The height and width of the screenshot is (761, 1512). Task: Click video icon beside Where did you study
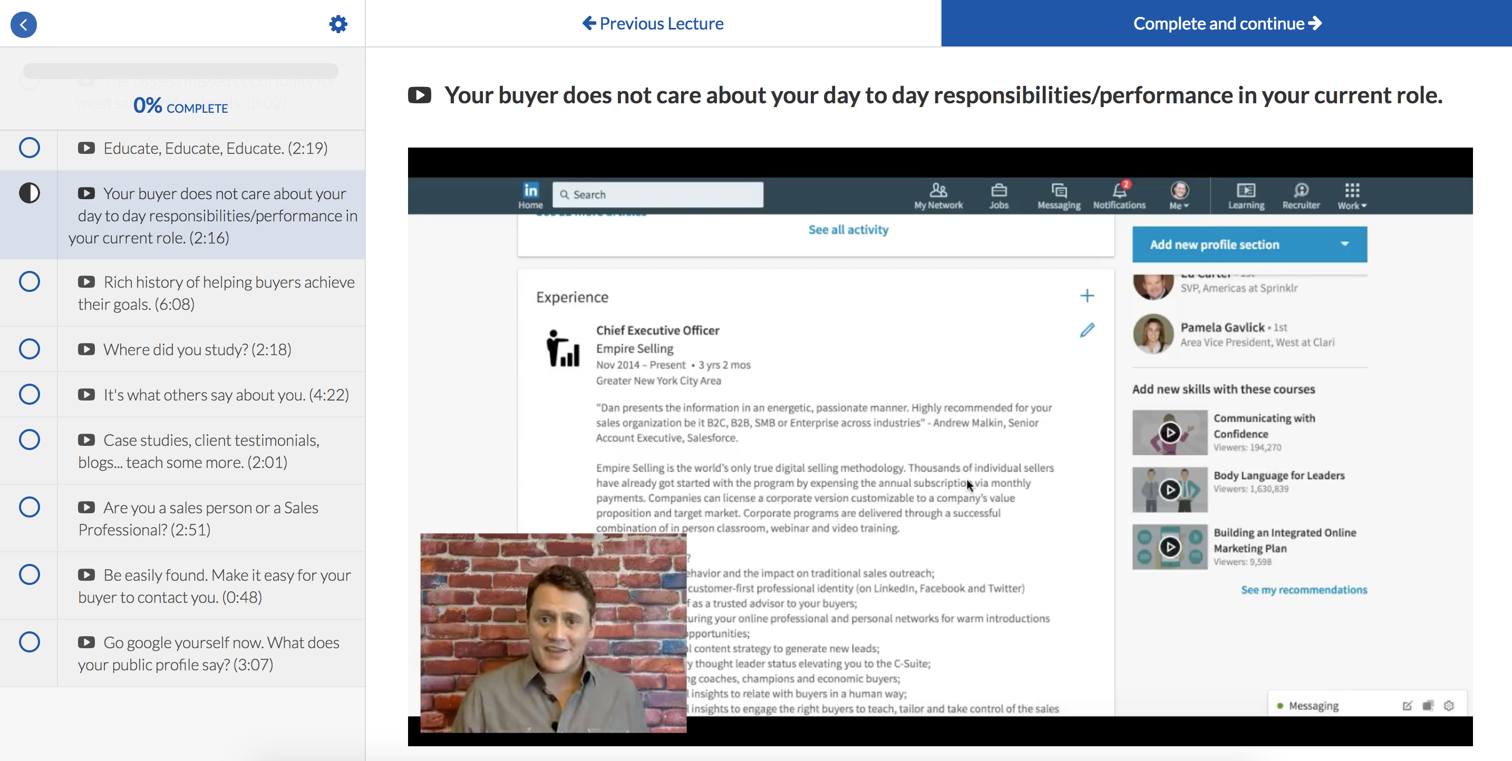[x=86, y=349]
